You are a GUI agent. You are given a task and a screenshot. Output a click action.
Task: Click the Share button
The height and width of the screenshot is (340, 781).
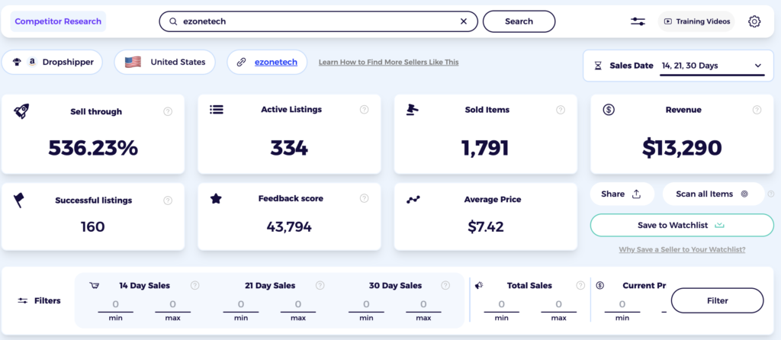pyautogui.click(x=622, y=194)
